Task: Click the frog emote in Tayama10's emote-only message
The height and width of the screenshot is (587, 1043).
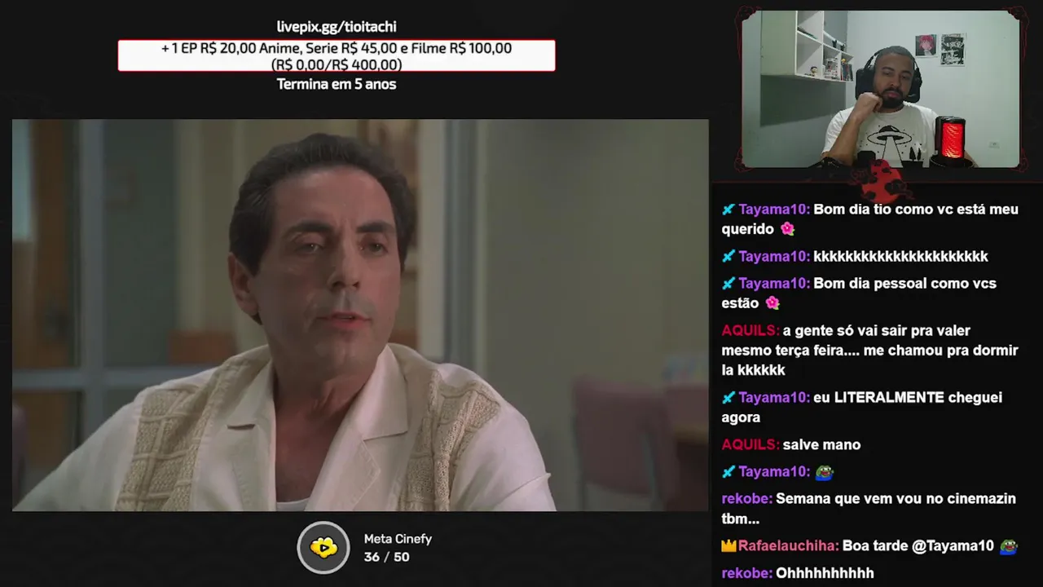Action: 824,472
